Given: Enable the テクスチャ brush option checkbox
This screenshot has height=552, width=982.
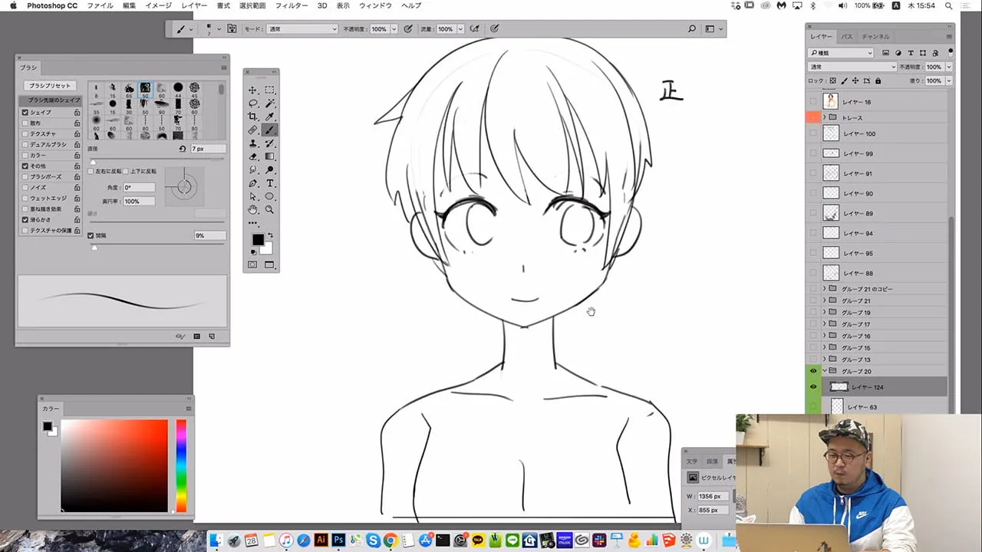Looking at the screenshot, I should click(25, 134).
